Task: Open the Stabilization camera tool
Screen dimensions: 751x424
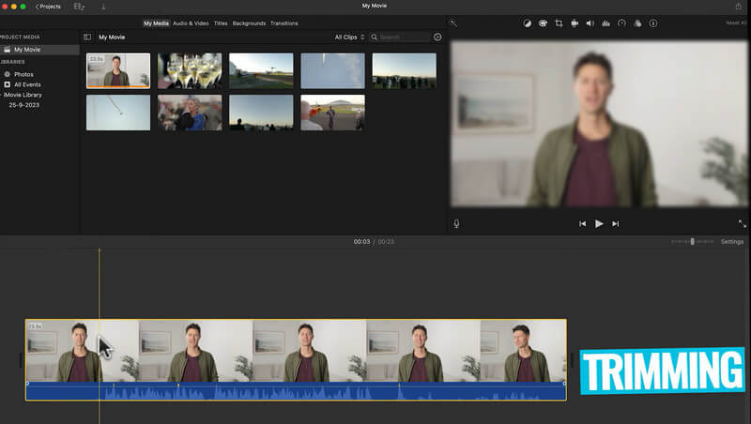Action: pos(575,23)
